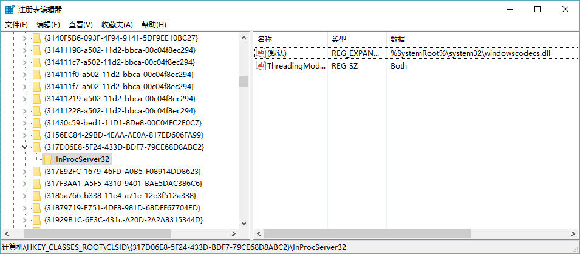Image resolution: width=580 pixels, height=254 pixels.
Task: Expand the {3185a766-b338-11e4-a71e-12e3f512a338} key
Action: pos(24,196)
